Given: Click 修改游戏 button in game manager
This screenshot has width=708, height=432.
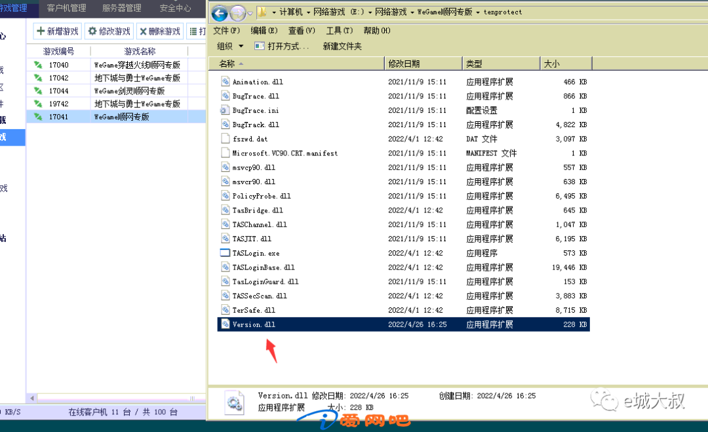Looking at the screenshot, I should [x=109, y=31].
